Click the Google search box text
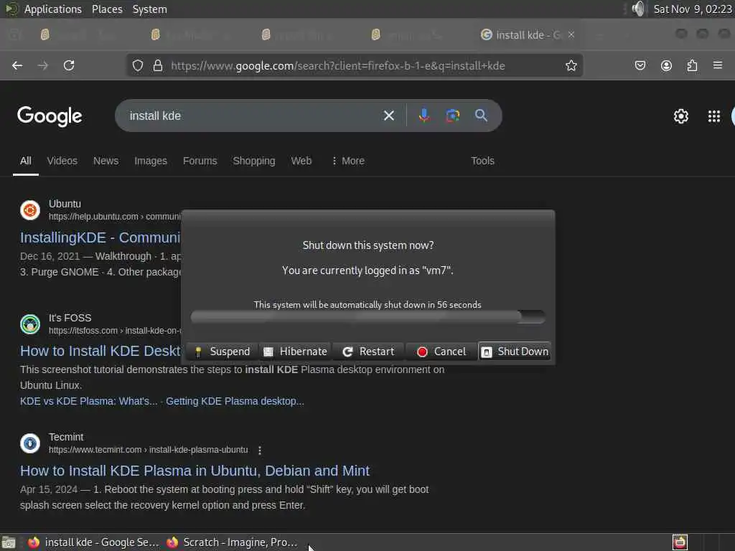735x551 pixels. 155,116
